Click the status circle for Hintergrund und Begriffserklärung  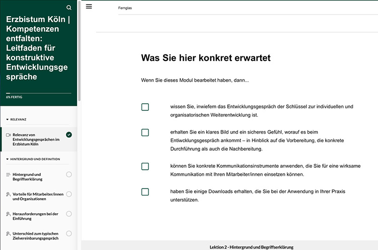[x=69, y=174]
